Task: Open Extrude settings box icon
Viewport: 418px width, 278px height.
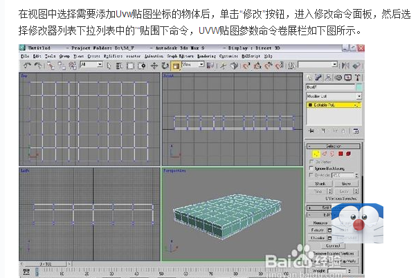Action: 329,230
